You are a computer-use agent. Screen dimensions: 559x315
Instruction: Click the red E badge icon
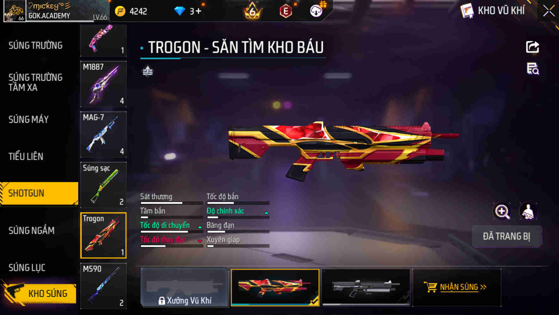coord(286,11)
